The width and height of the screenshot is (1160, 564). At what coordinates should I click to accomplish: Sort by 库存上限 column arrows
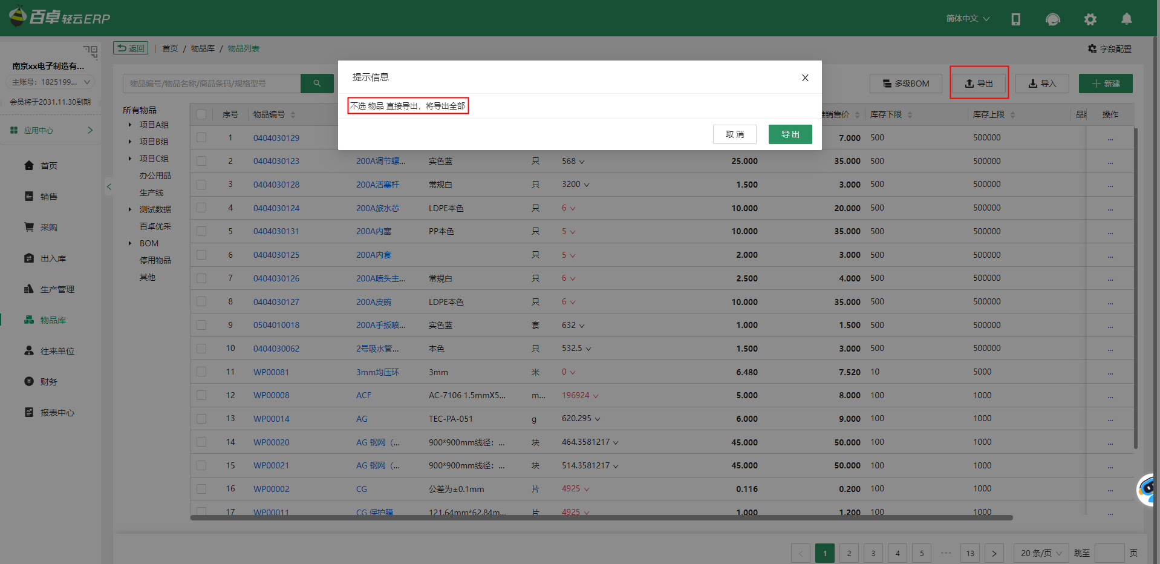click(x=1012, y=114)
